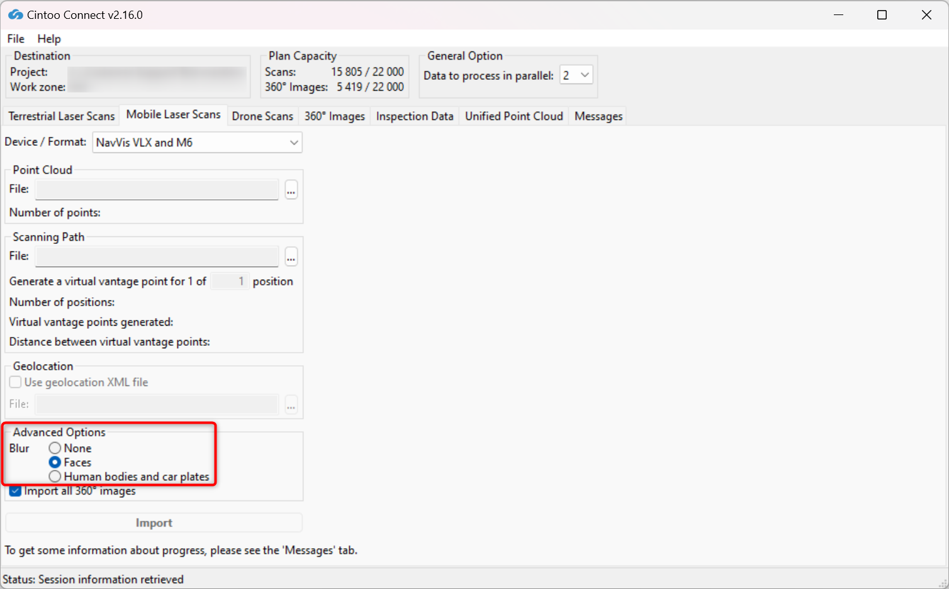This screenshot has width=949, height=589.
Task: Close the Cintoo Connect window
Action: click(x=926, y=15)
